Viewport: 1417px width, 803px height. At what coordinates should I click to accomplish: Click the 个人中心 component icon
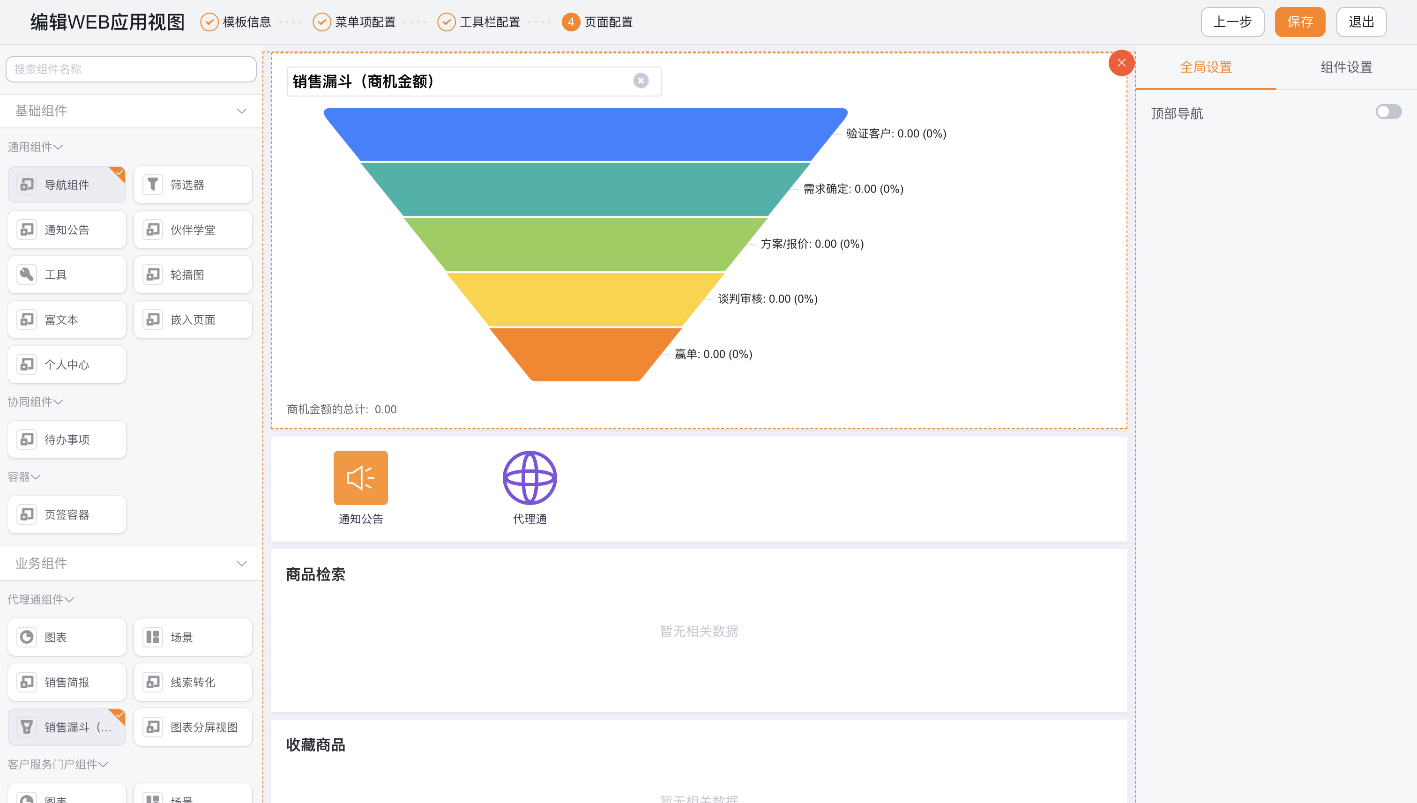pos(27,364)
